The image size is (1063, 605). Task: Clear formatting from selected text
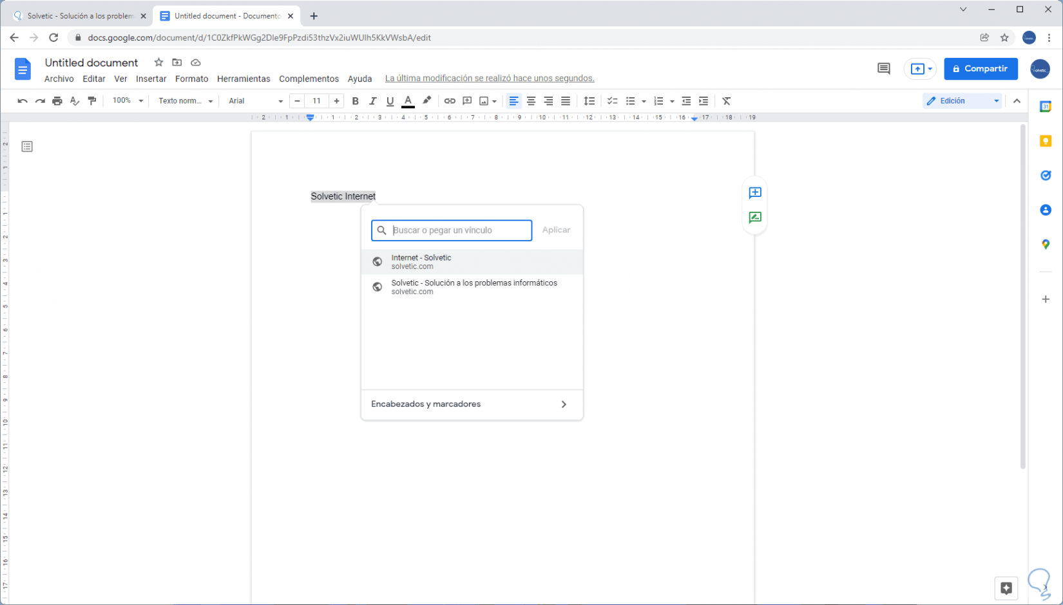(x=727, y=101)
